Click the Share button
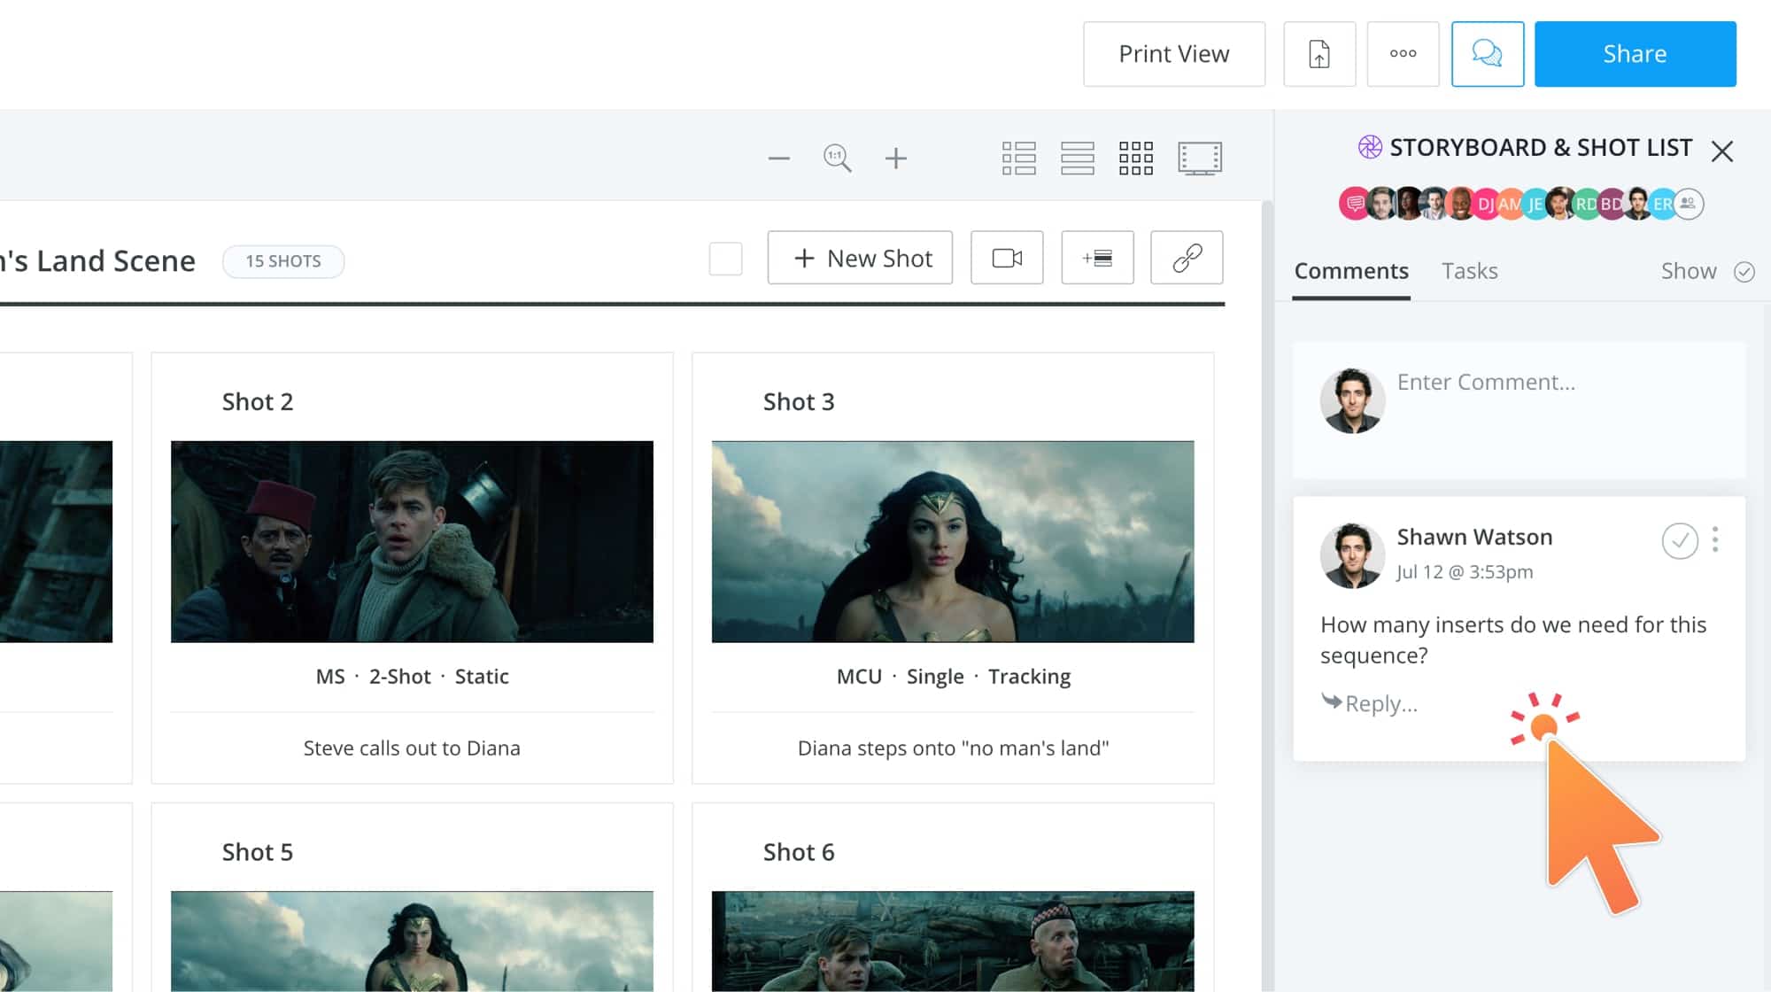Viewport: 1771px width, 992px height. (x=1635, y=52)
